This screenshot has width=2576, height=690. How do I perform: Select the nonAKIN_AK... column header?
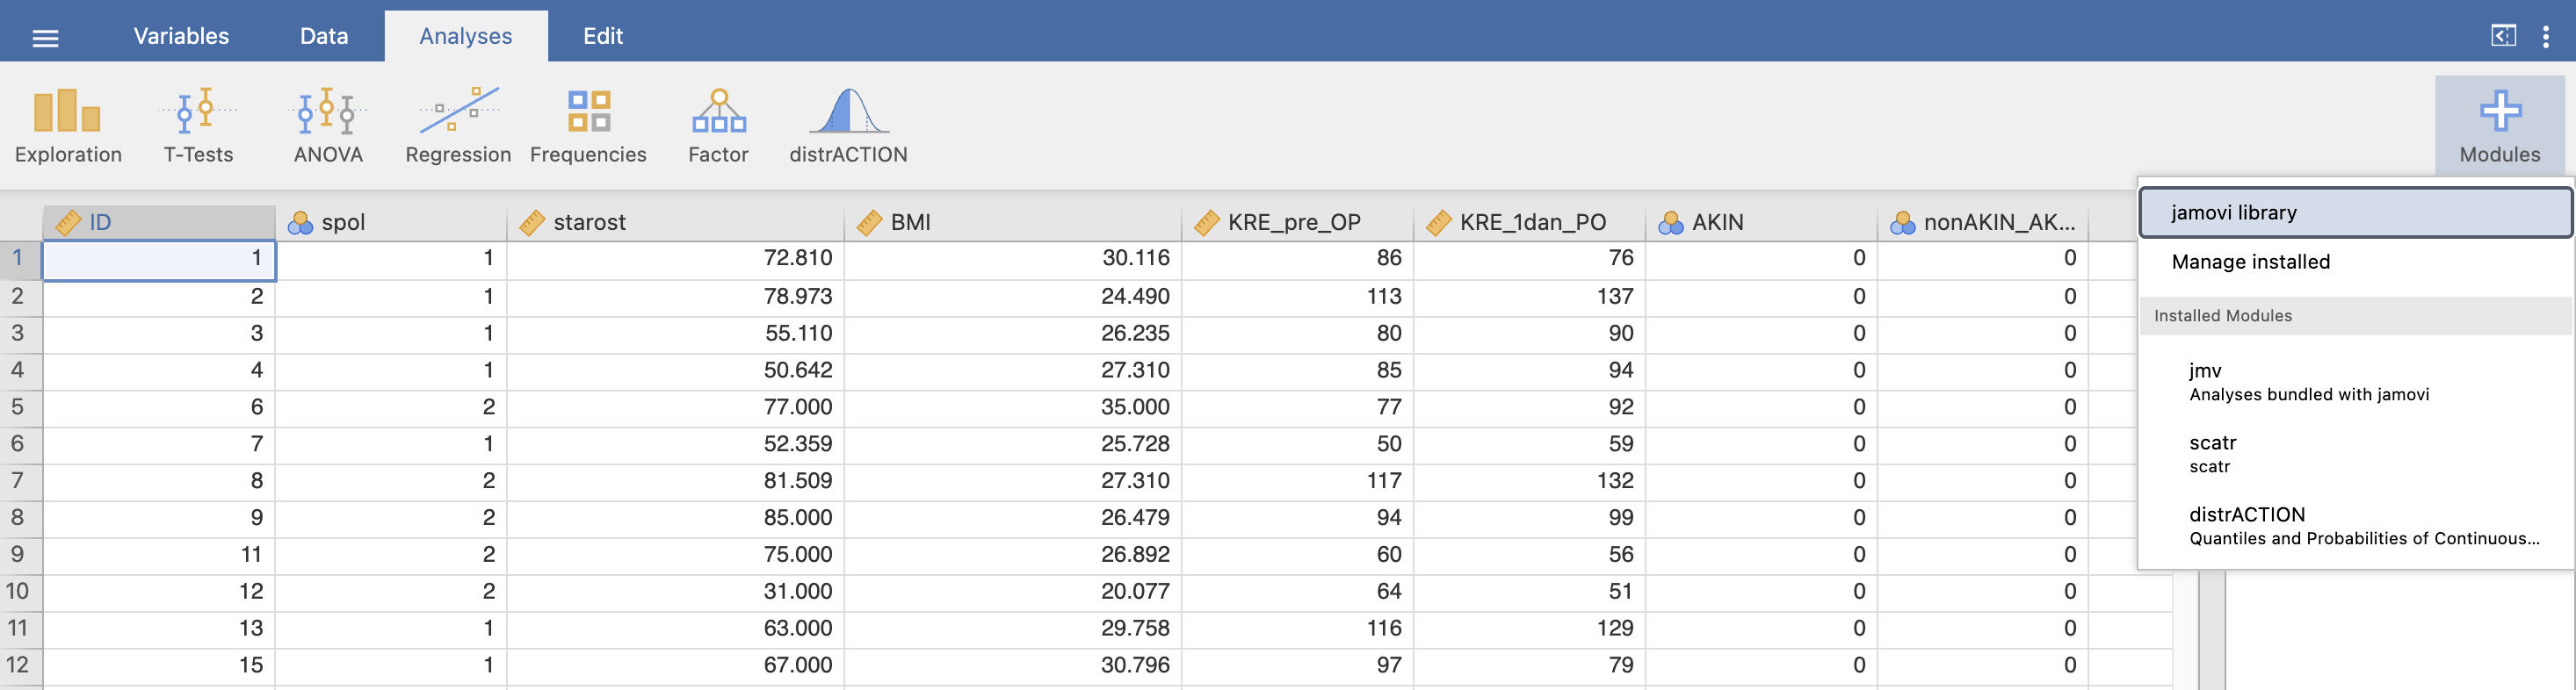point(1983,223)
